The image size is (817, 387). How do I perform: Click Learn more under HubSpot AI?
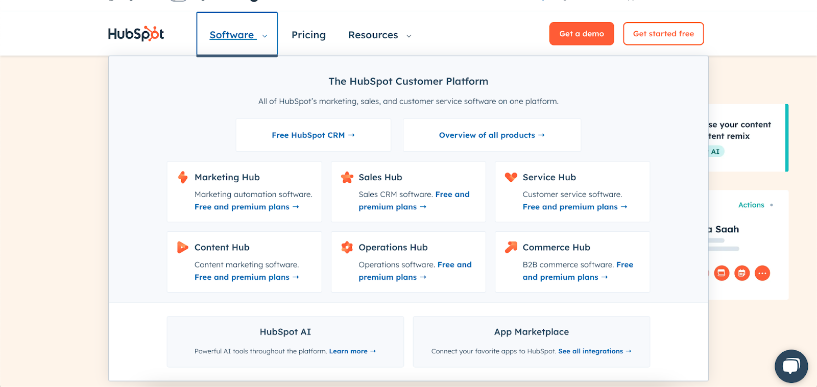click(x=352, y=351)
